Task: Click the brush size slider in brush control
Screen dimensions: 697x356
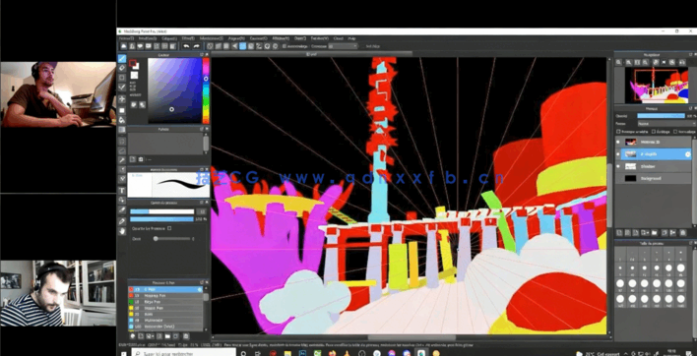Action: pyautogui.click(x=161, y=212)
